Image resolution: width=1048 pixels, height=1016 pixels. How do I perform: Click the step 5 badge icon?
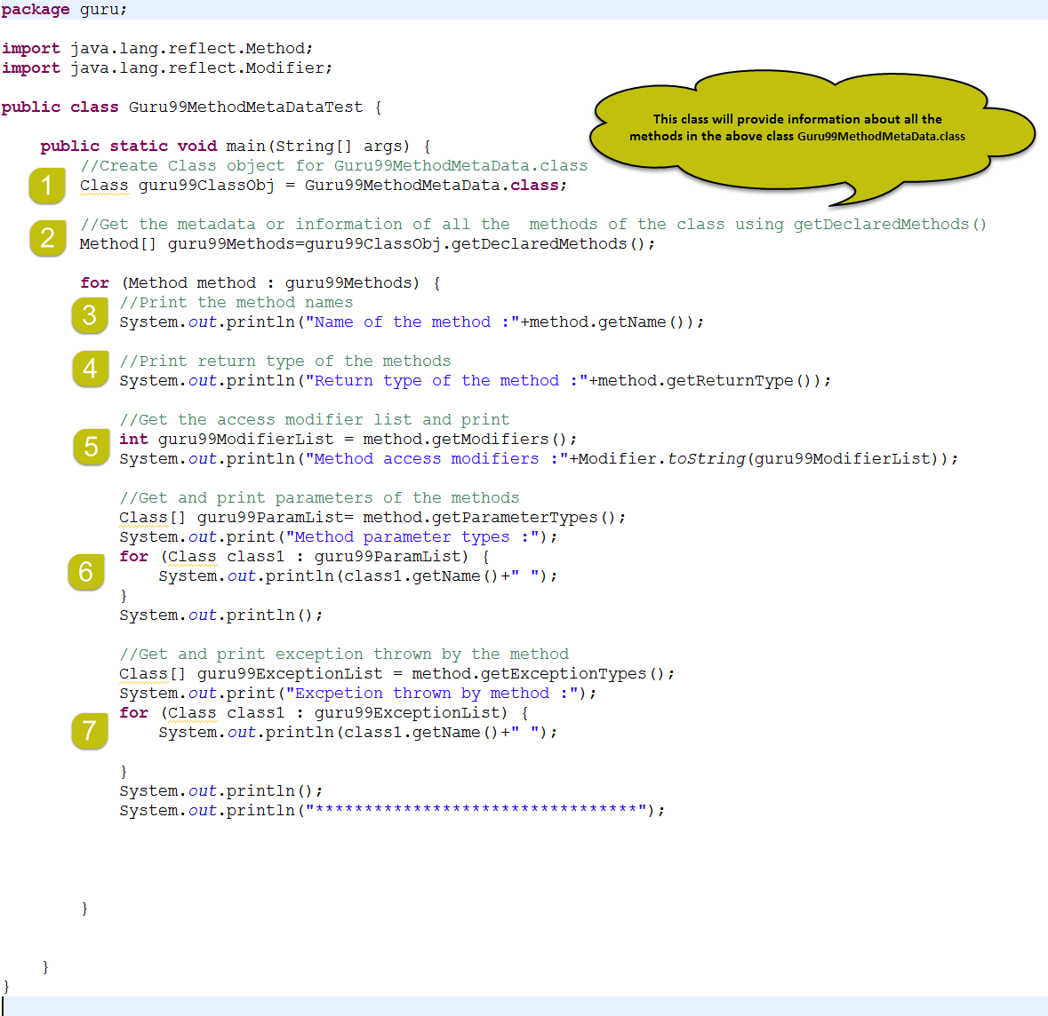tap(91, 447)
